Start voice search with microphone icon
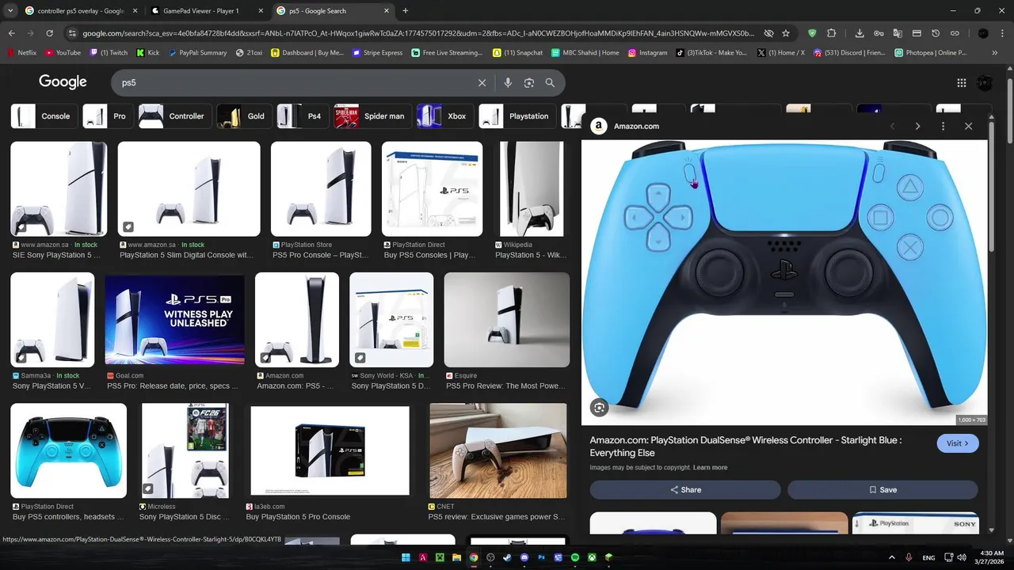Viewport: 1014px width, 570px height. pos(508,82)
